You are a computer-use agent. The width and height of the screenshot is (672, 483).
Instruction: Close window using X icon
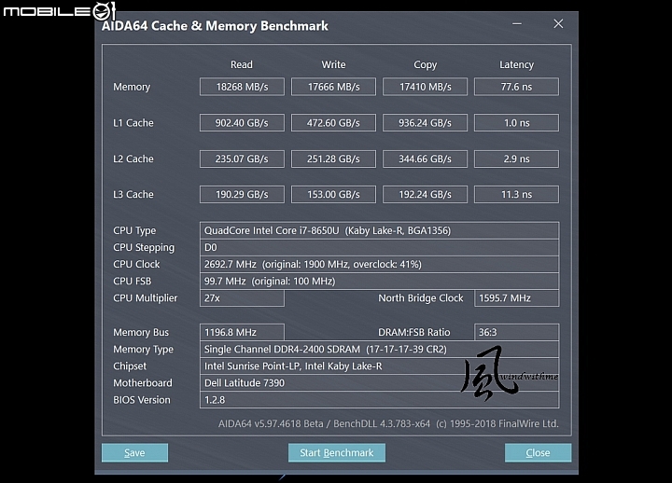point(558,24)
